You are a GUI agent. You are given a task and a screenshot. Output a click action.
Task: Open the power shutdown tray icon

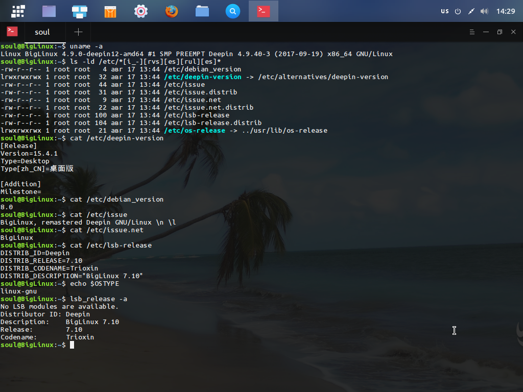(x=458, y=11)
